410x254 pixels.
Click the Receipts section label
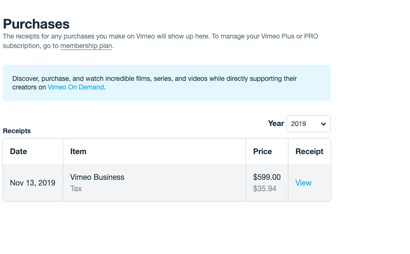(x=17, y=131)
